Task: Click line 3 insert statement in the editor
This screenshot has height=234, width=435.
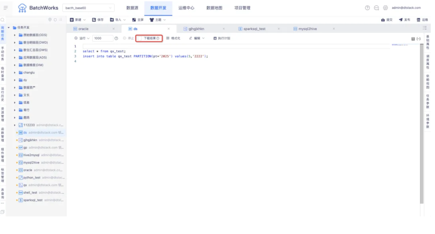Action: [145, 56]
